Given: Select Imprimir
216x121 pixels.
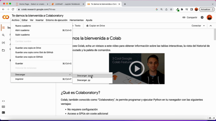Looking at the screenshot, I should pos(42,79).
